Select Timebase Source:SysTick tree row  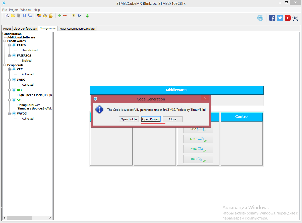[35, 108]
